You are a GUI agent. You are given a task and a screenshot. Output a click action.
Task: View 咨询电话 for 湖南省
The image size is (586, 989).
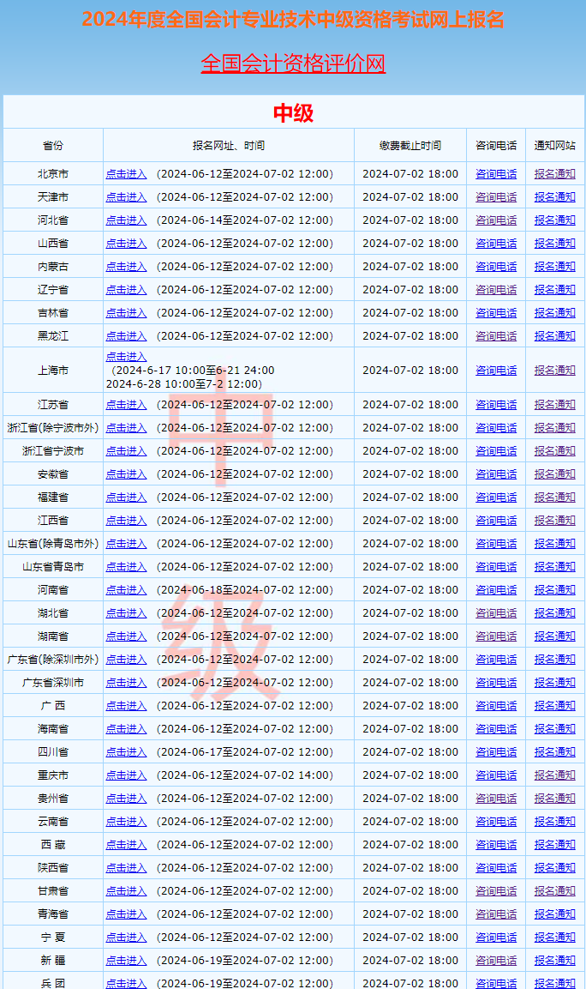click(x=496, y=636)
